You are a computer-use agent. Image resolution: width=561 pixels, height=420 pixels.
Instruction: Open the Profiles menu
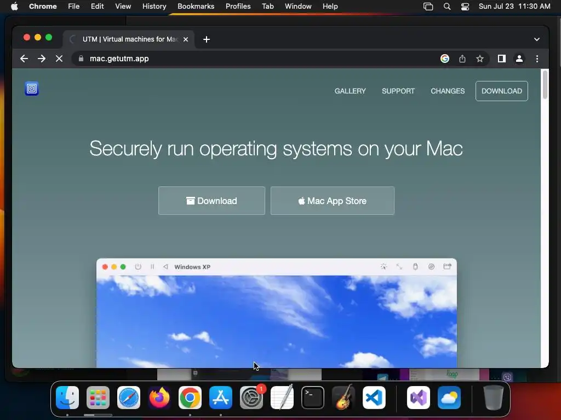click(238, 7)
